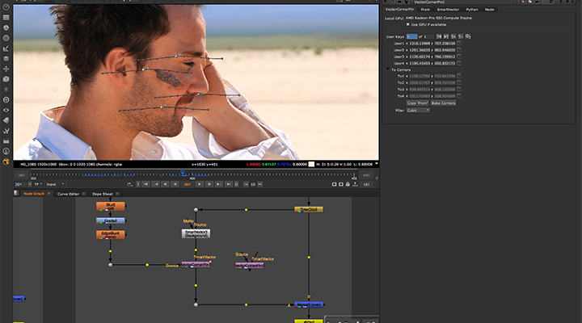The image size is (582, 323).
Task: Toggle the viewer timeline lock icon
Action: click(348, 184)
